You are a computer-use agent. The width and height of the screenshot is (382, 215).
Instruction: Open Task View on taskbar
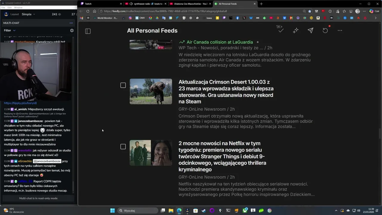[163, 211]
